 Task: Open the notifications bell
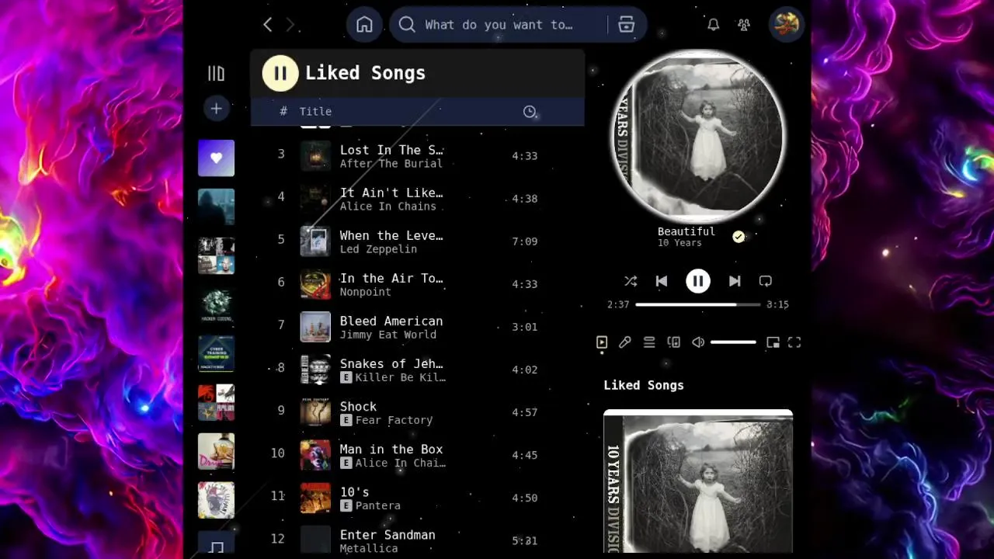713,25
